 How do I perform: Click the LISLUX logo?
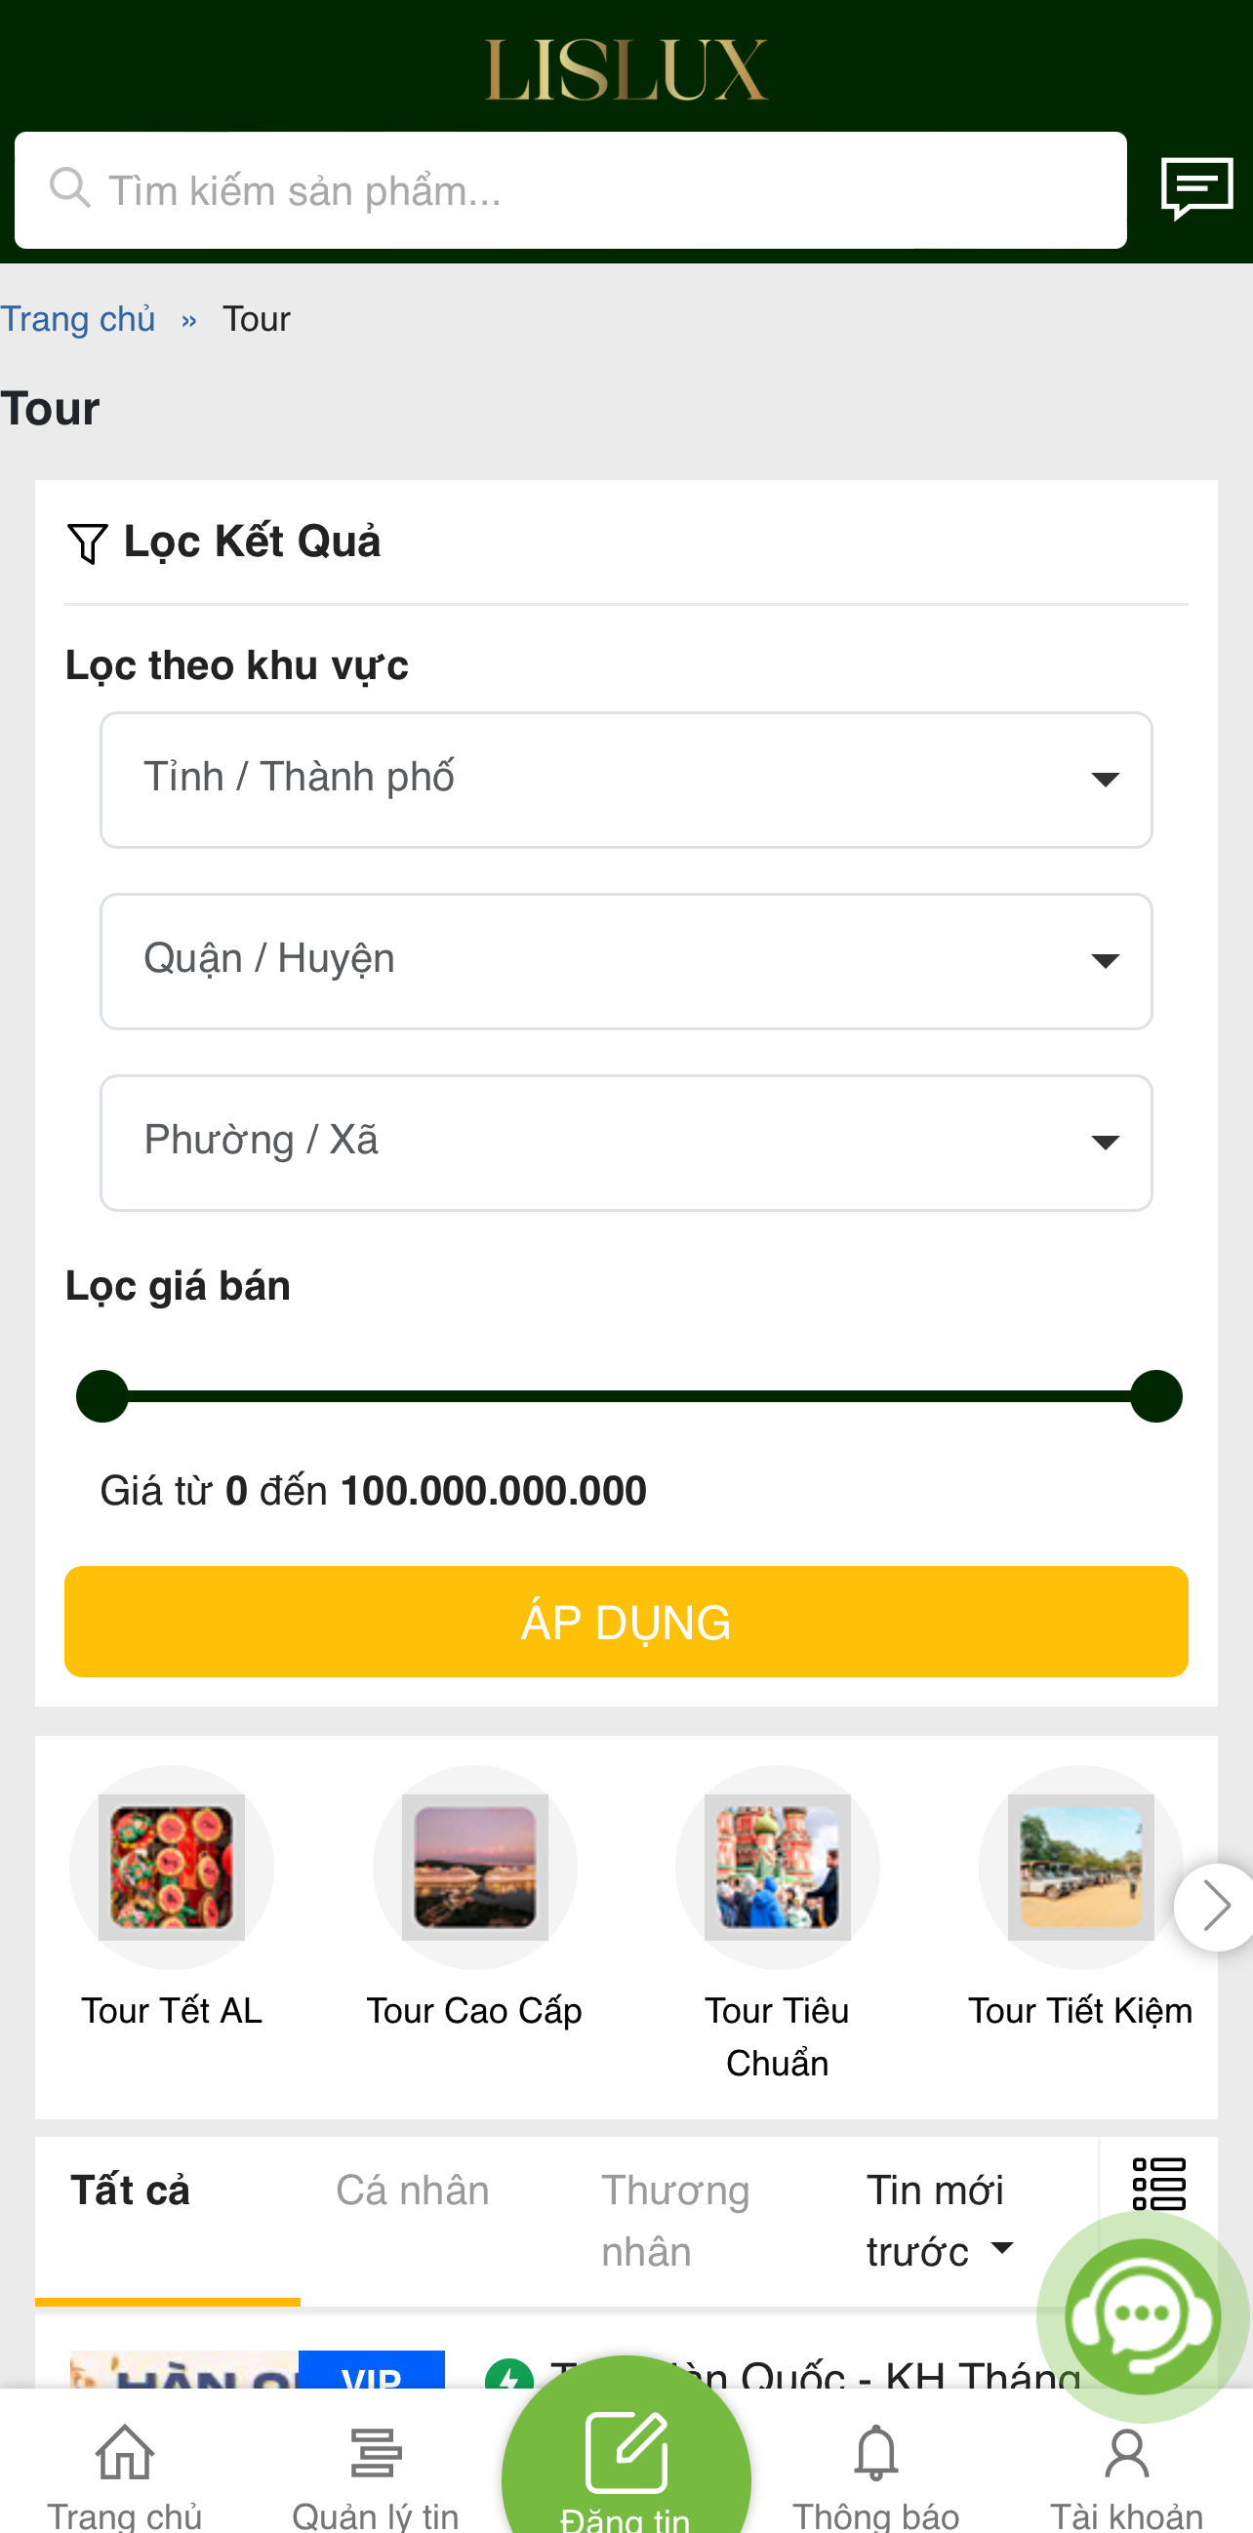(x=626, y=70)
